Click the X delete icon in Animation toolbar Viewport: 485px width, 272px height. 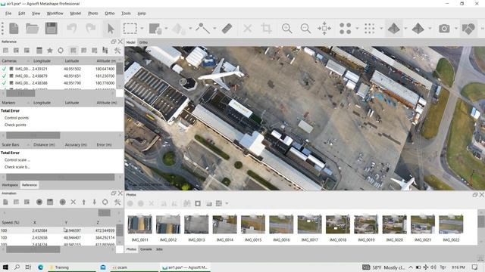tap(74, 202)
